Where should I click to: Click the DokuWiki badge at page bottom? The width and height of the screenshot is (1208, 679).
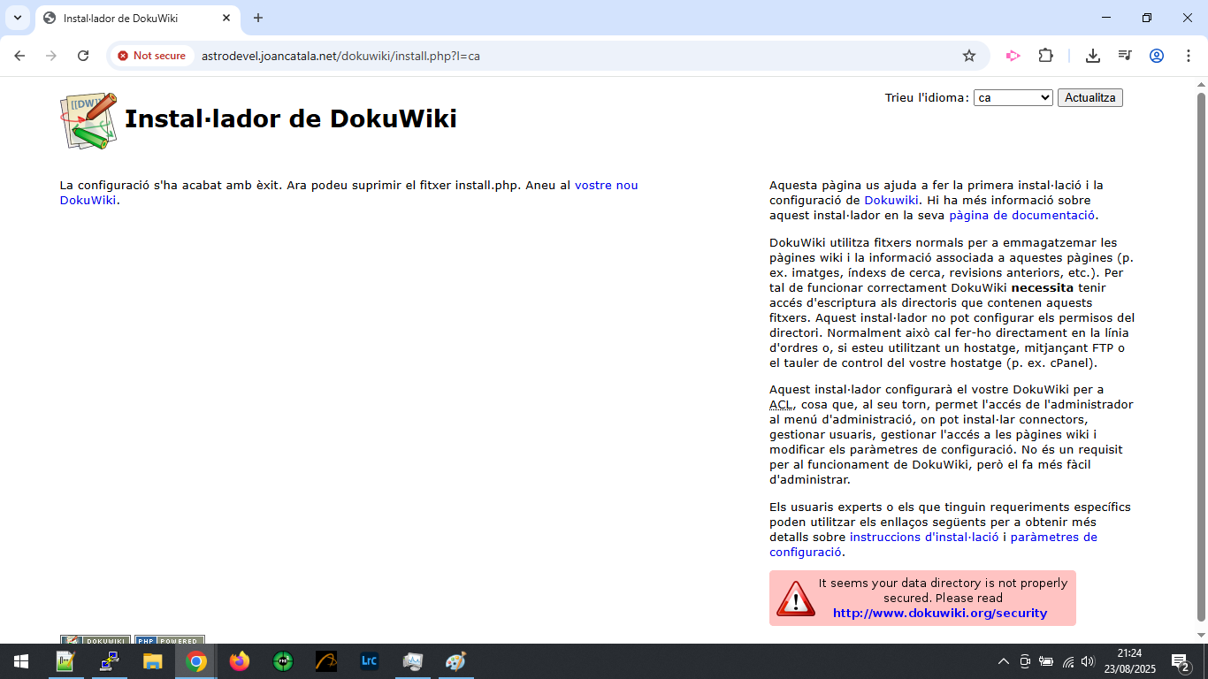pyautogui.click(x=96, y=639)
